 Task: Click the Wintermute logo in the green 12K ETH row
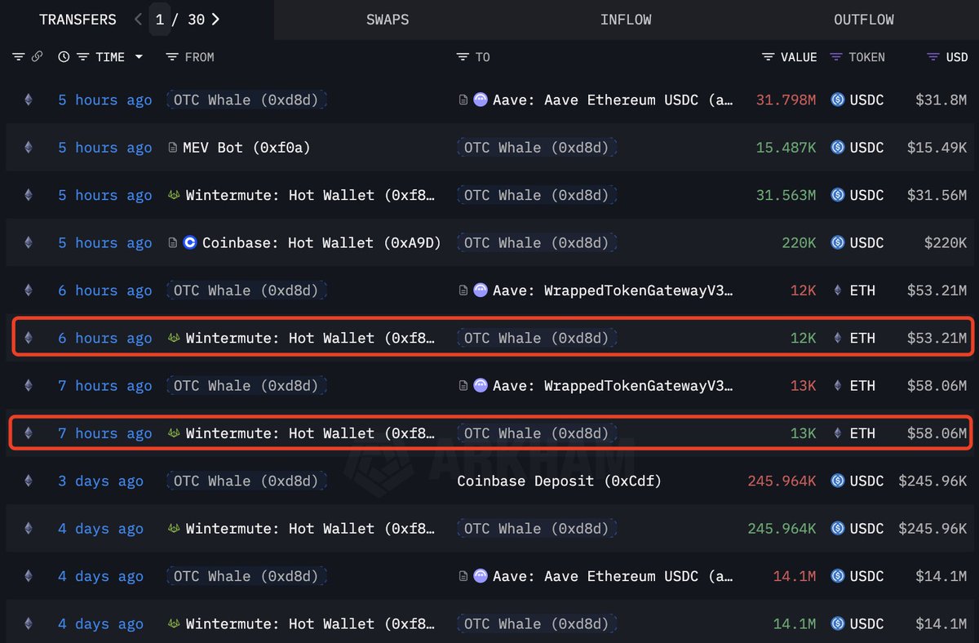pos(174,339)
